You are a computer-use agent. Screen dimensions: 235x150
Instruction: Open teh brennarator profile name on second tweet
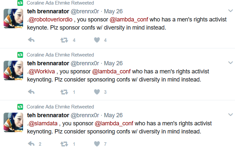pos(48,63)
